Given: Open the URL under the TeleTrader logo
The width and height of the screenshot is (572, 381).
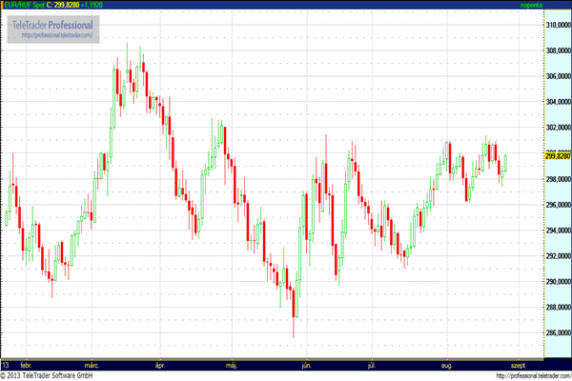Looking at the screenshot, I should [56, 35].
